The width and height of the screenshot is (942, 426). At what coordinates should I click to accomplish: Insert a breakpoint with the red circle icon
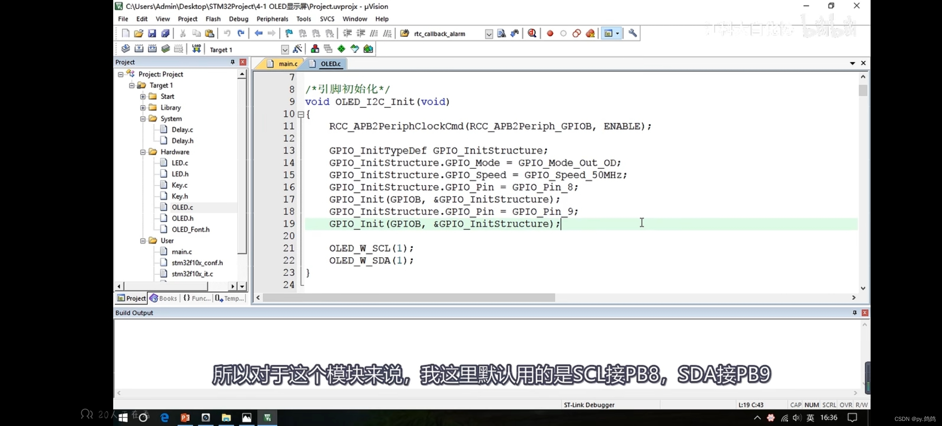point(550,34)
